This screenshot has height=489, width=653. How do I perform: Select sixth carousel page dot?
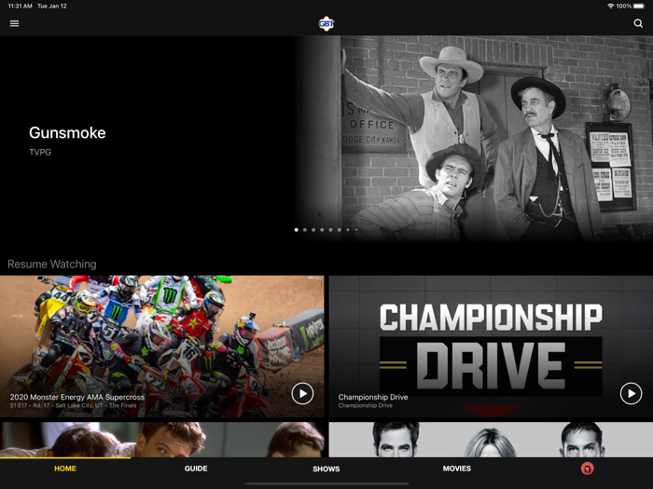click(x=340, y=229)
